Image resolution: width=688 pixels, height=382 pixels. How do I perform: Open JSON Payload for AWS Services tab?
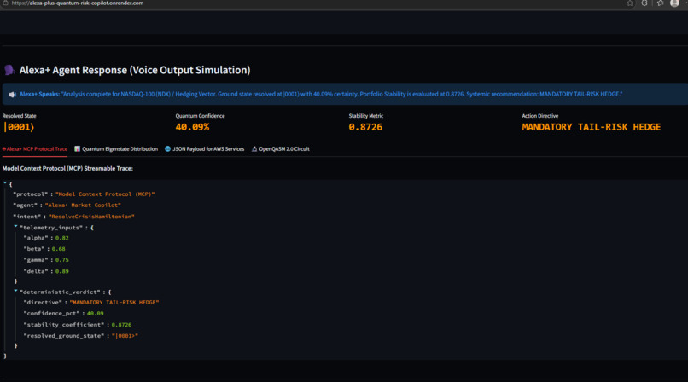205,149
